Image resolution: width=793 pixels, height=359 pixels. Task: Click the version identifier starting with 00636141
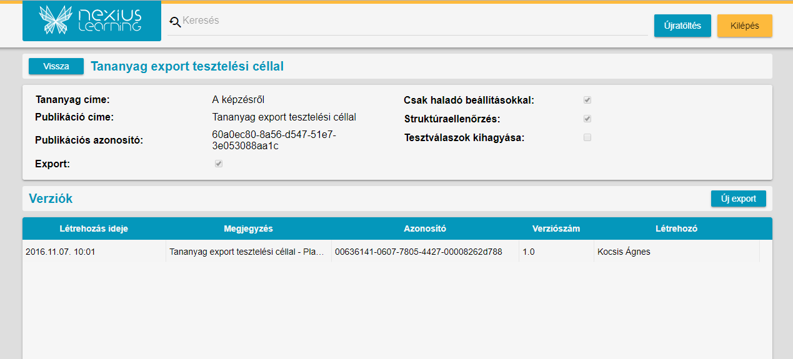pos(419,252)
